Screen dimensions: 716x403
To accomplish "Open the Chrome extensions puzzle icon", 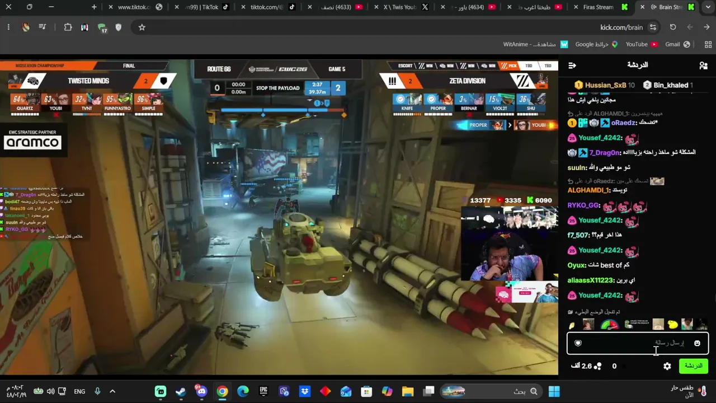I will [68, 27].
